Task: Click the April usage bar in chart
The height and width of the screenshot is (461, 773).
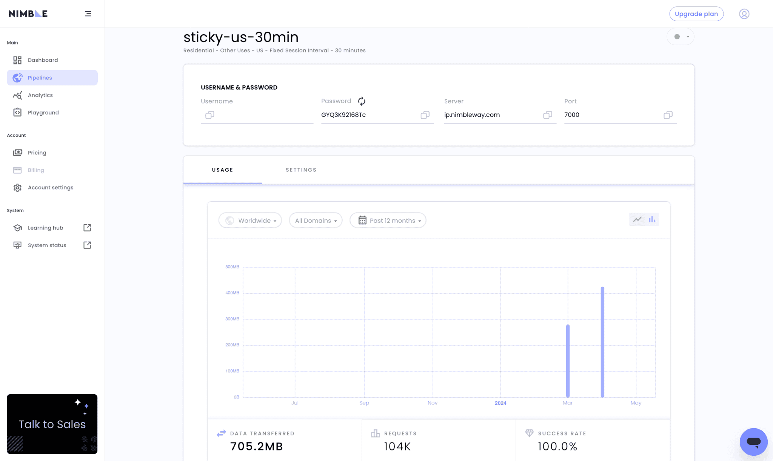Action: 602,342
